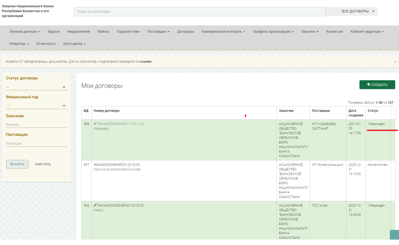This screenshot has height=245, width=399.
Task: Go to the Договоры menu item
Action: point(186,32)
